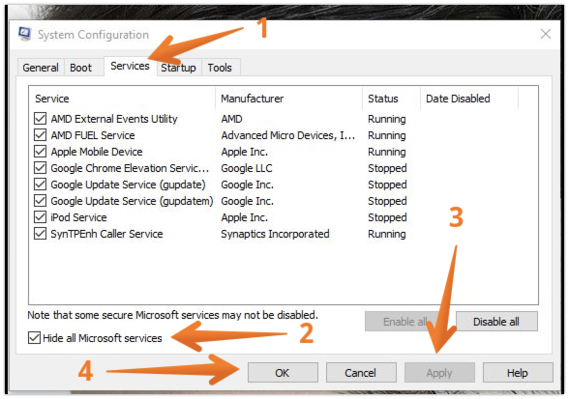The width and height of the screenshot is (569, 399).
Task: Uncheck Apple Mobile Device service
Action: pos(40,151)
